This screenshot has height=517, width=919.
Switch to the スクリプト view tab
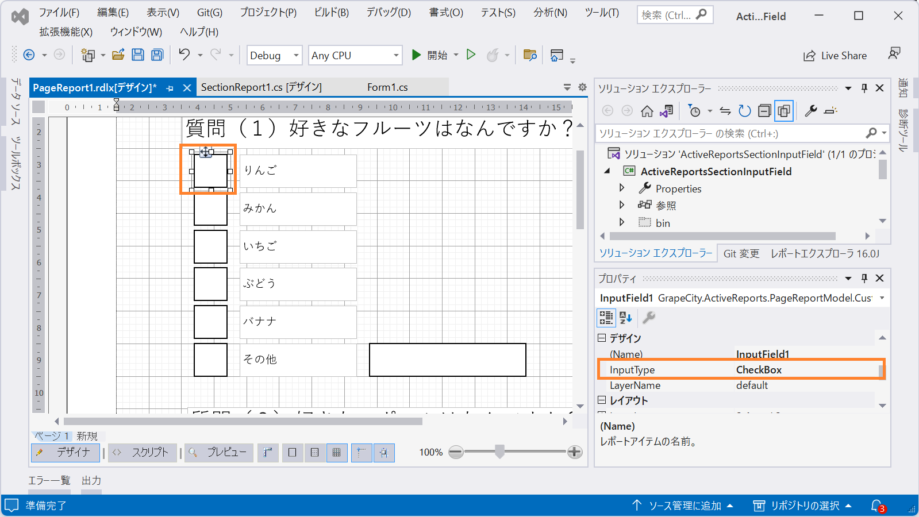pos(143,453)
